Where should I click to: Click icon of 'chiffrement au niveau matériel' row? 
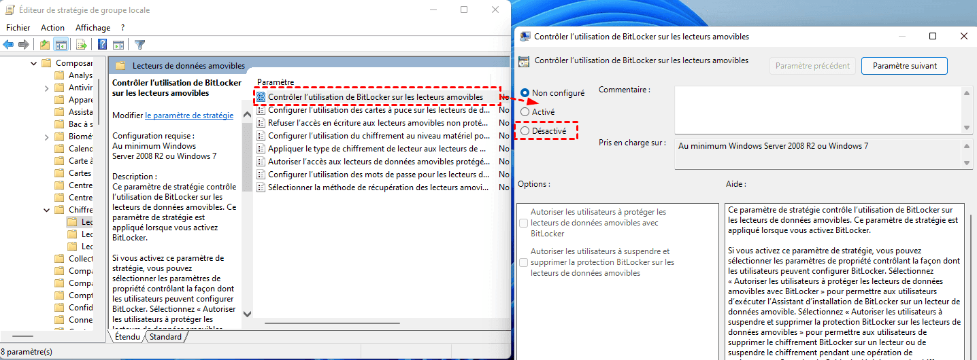[261, 136]
